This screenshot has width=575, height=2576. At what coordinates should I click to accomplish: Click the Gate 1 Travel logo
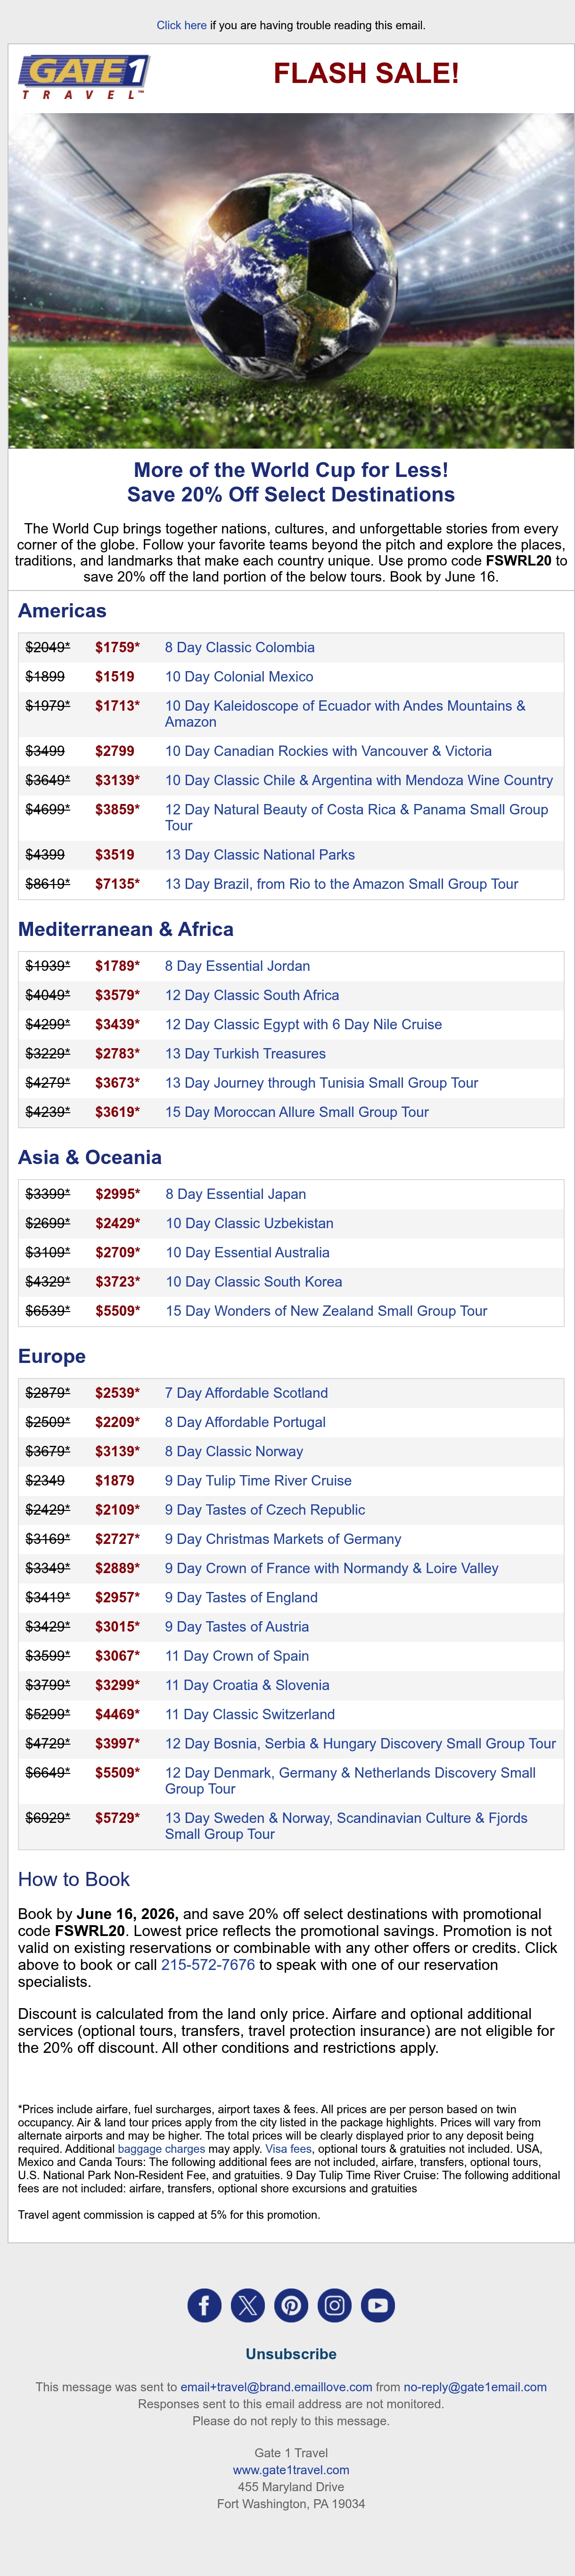pyautogui.click(x=84, y=77)
